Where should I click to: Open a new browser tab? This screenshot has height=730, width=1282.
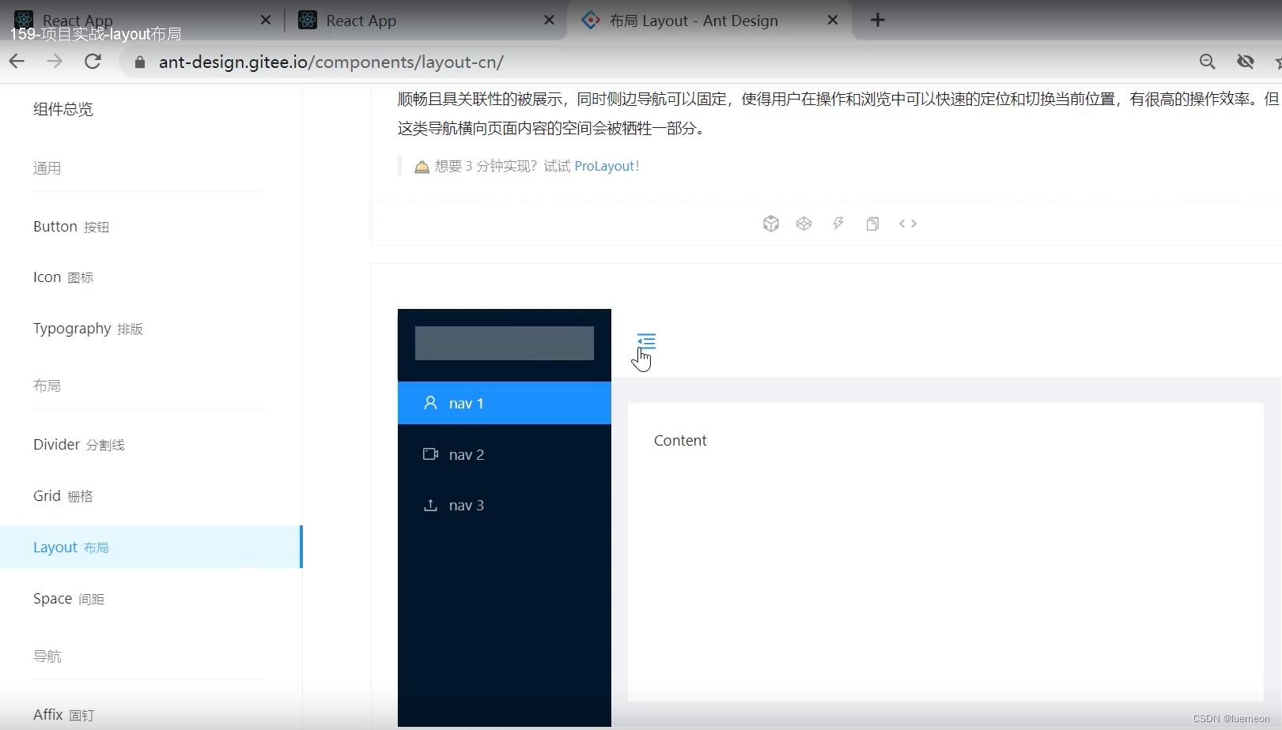pos(878,21)
